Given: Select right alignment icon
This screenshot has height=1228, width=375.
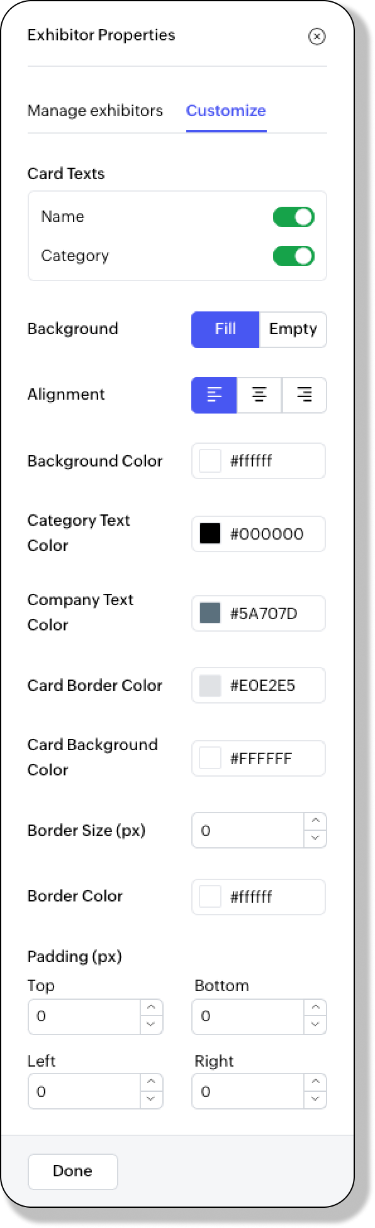Looking at the screenshot, I should (305, 395).
